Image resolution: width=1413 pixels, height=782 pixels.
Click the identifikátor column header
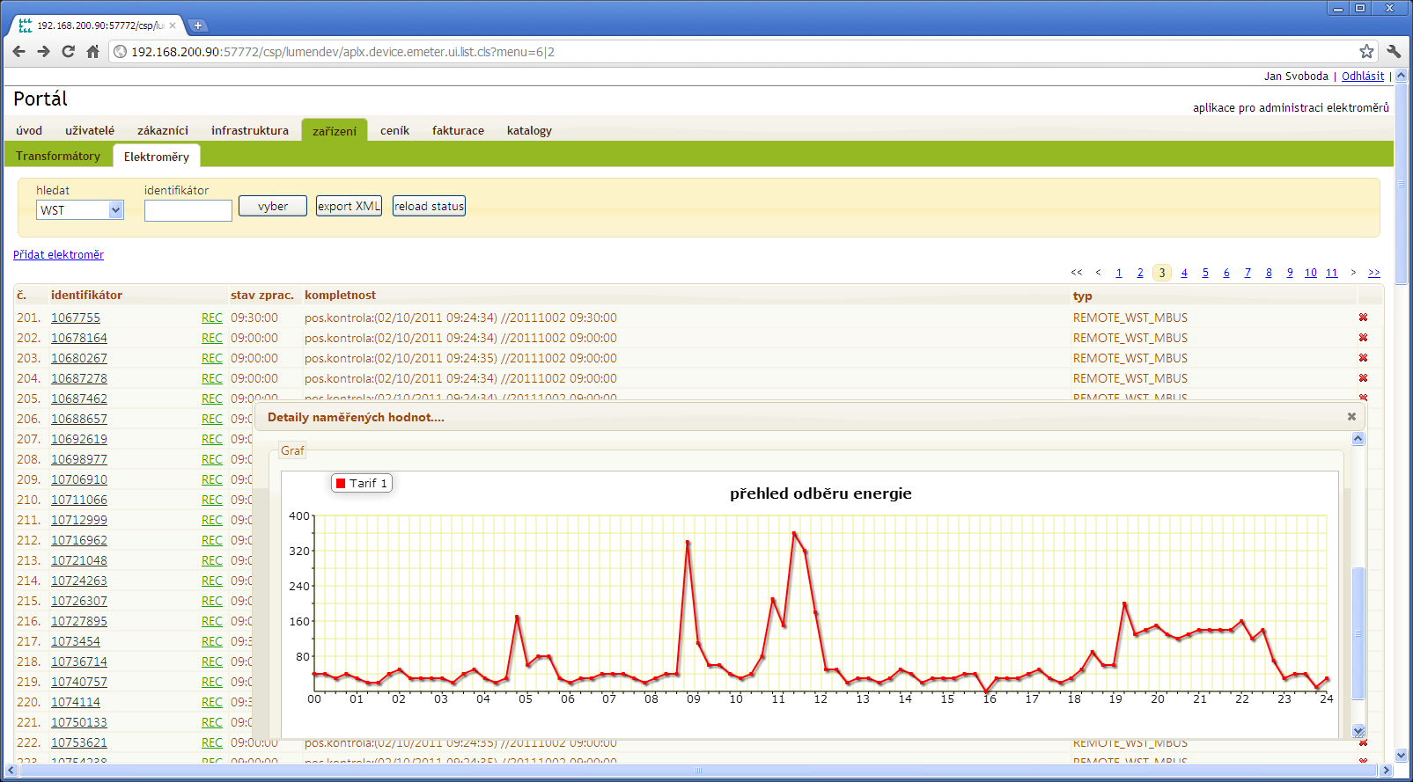pyautogui.click(x=86, y=295)
